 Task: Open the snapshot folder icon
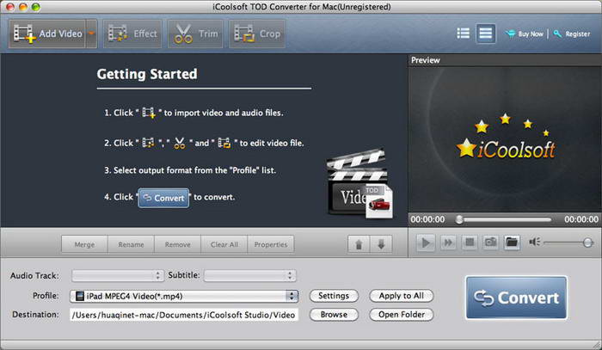[x=512, y=243]
